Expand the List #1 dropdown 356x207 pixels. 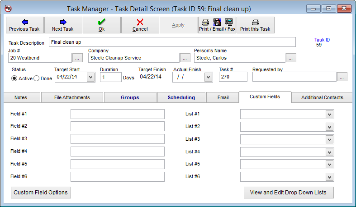pos(329,114)
